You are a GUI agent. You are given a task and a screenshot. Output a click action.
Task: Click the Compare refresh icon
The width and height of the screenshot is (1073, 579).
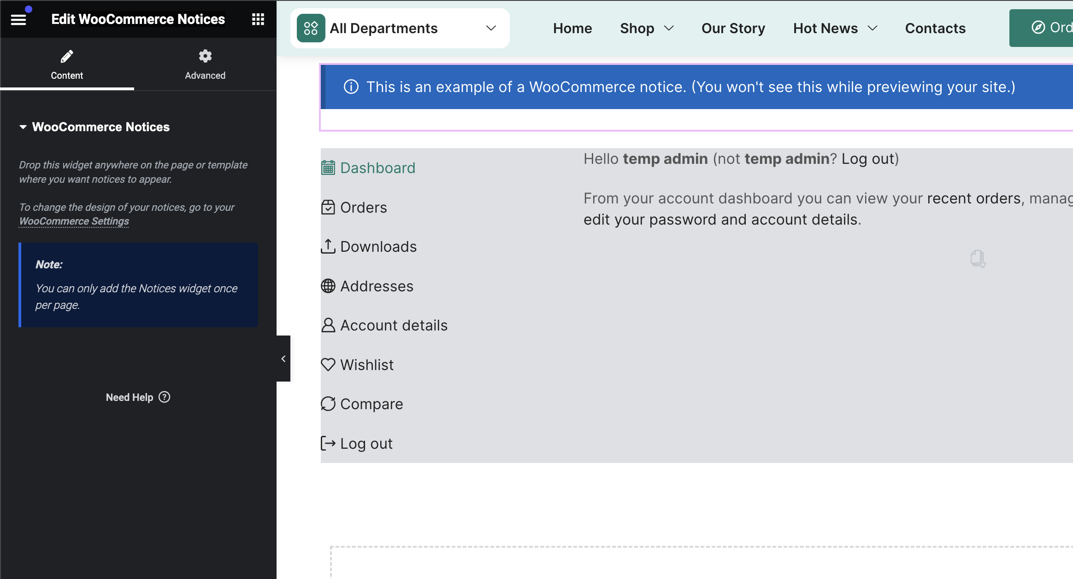(328, 404)
